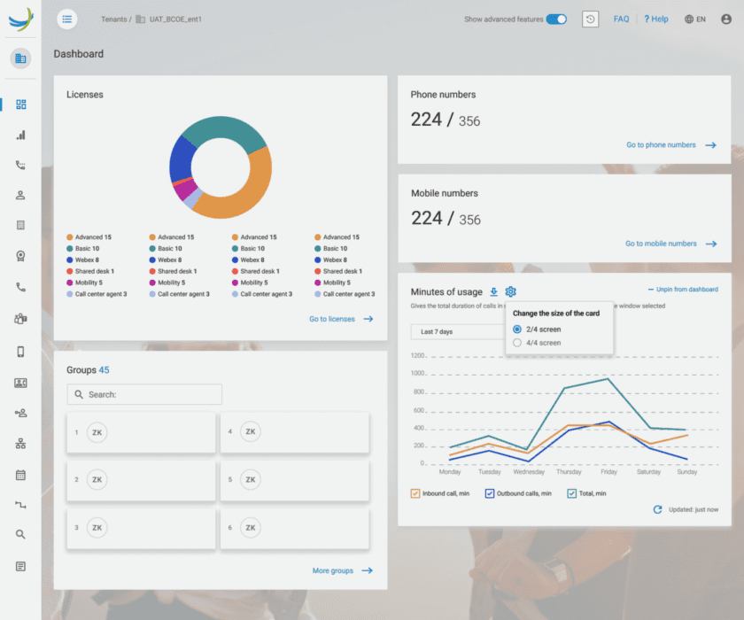Click Help in the top bar
Image resolution: width=744 pixels, height=620 pixels.
pyautogui.click(x=656, y=19)
